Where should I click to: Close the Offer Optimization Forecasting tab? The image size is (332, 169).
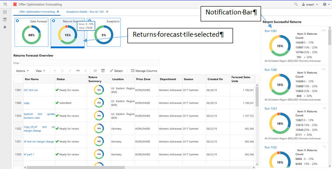coord(58,12)
